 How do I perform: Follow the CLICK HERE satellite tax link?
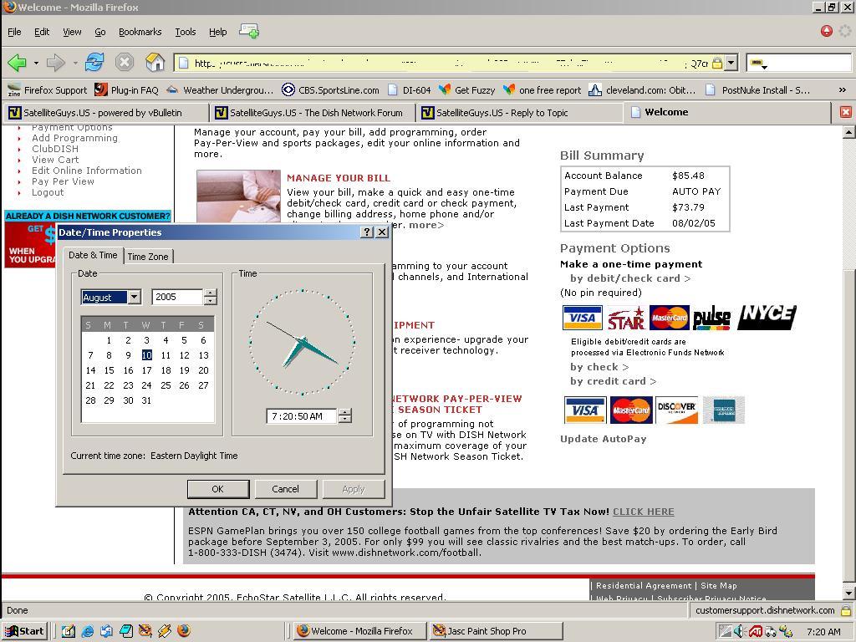click(643, 512)
